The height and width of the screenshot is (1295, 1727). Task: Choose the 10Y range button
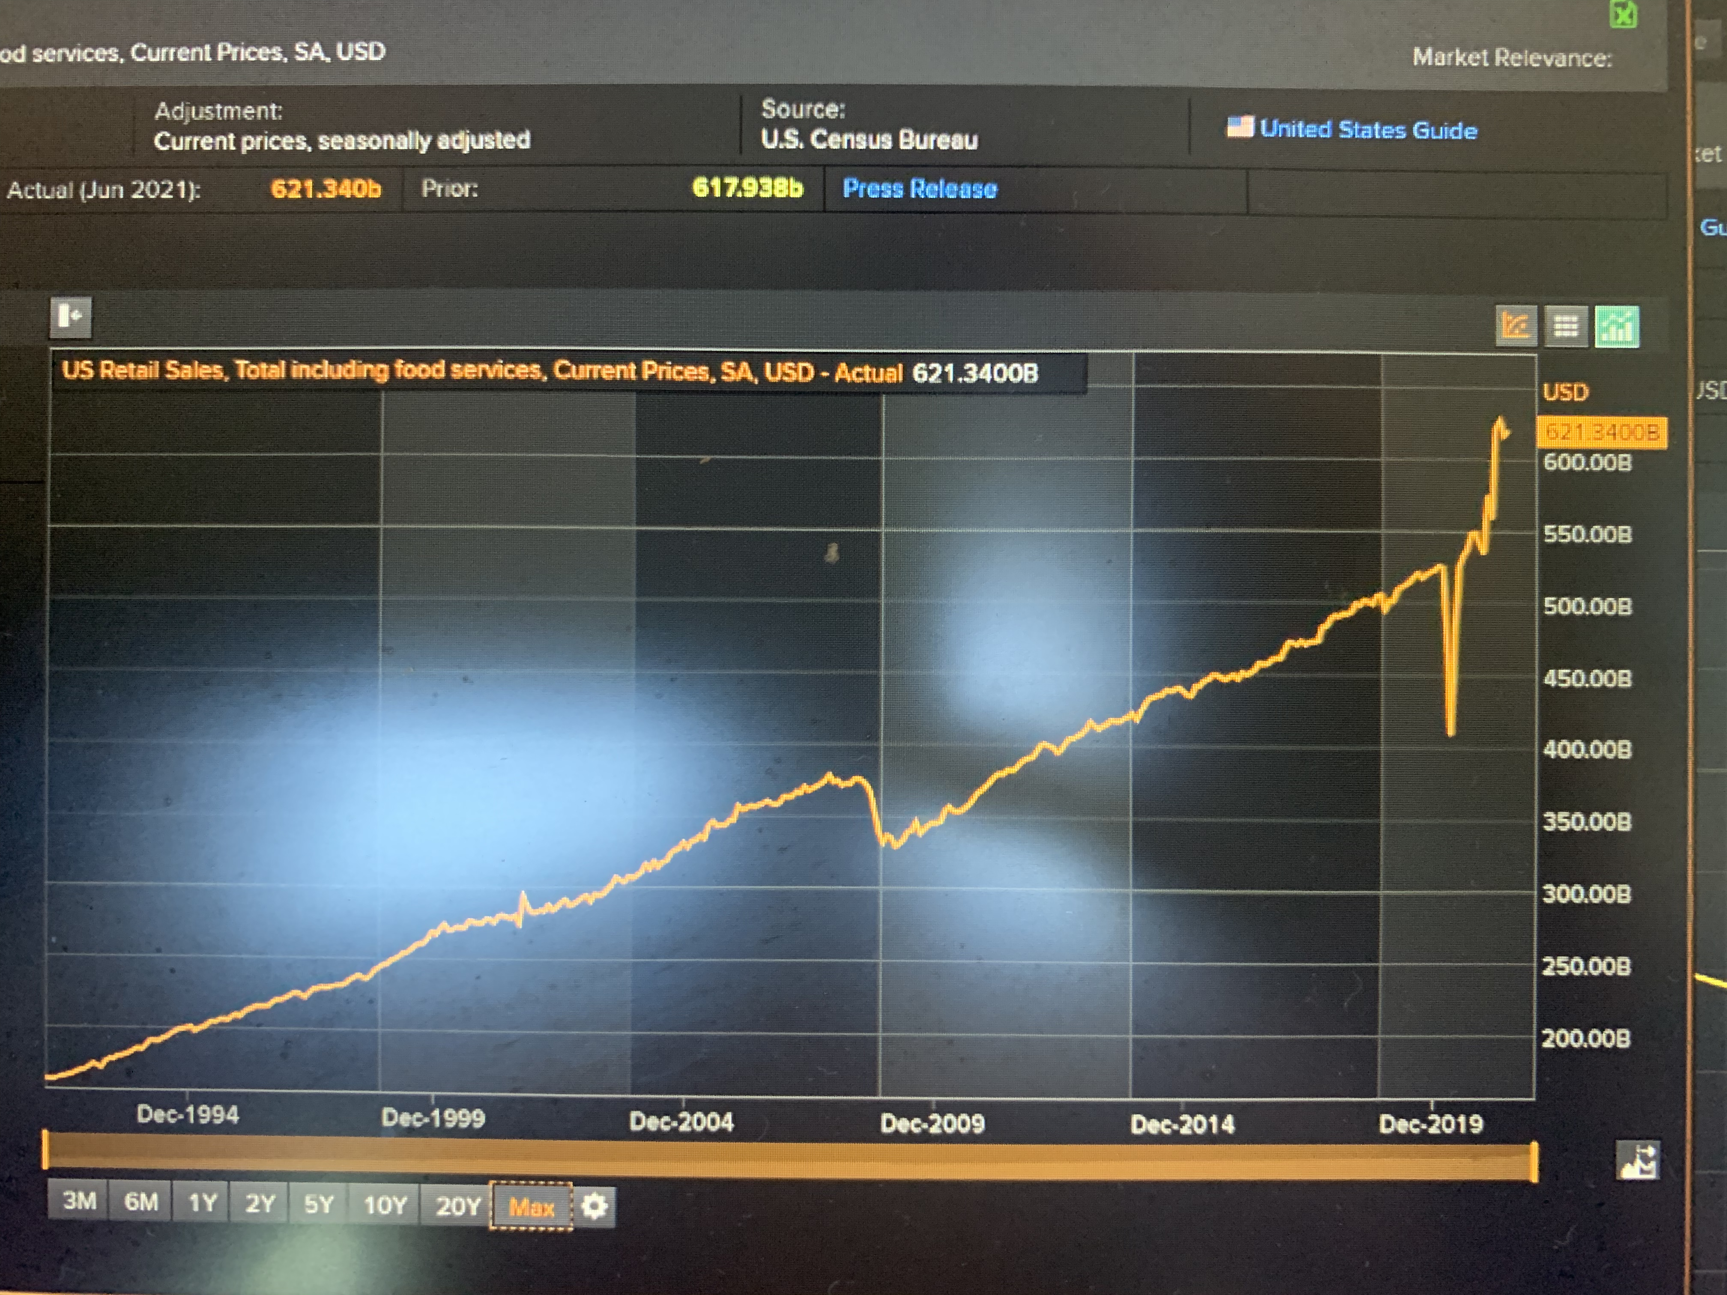(x=385, y=1205)
